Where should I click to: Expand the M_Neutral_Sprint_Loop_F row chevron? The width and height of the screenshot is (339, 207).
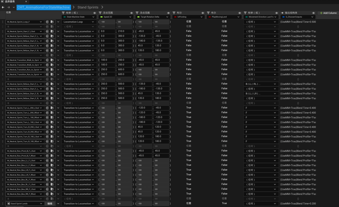(x=58, y=22)
